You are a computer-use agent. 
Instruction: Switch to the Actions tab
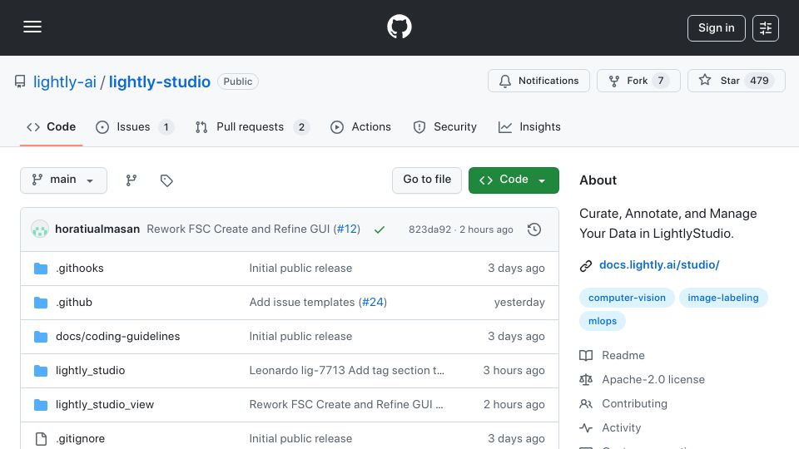[x=360, y=126]
